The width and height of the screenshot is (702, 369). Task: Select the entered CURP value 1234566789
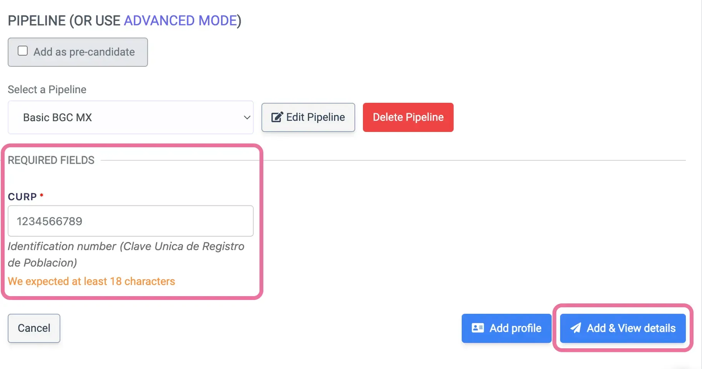click(x=49, y=221)
